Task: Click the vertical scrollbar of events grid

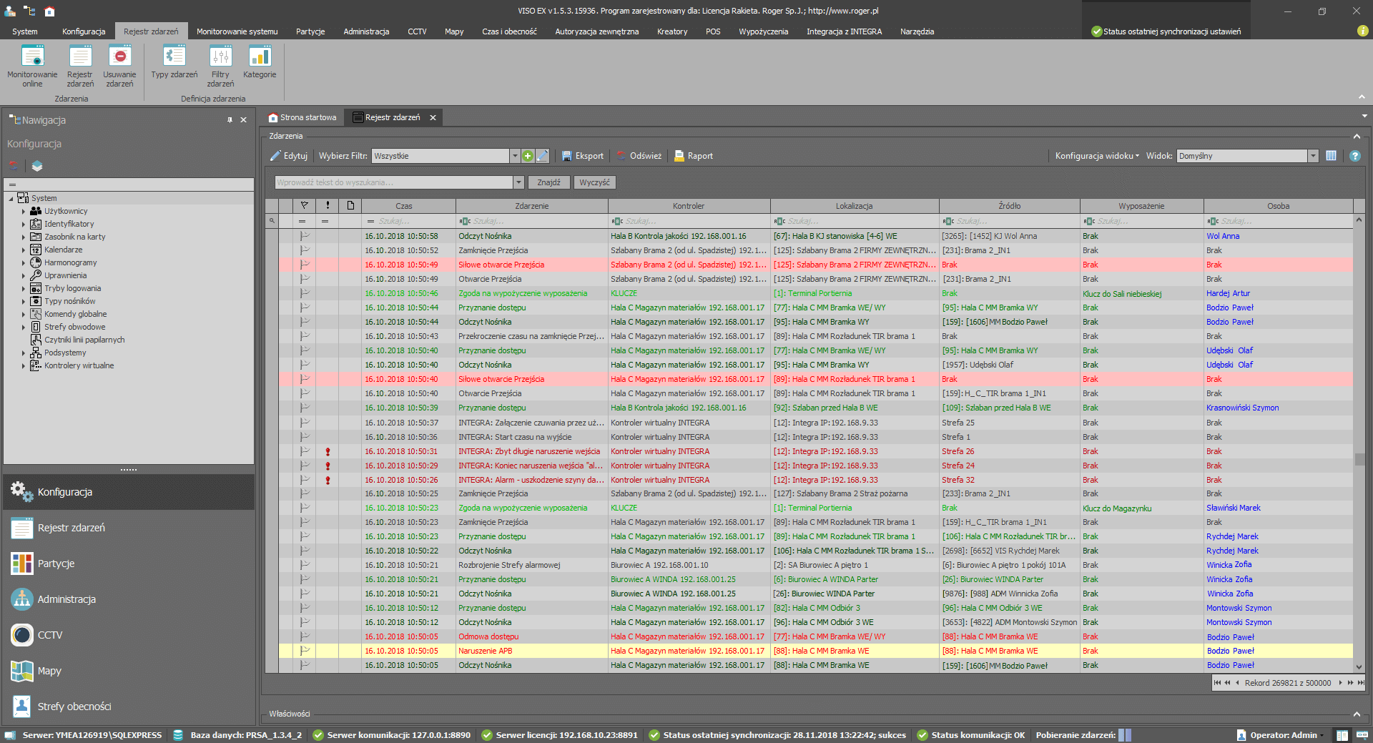Action: (1359, 458)
